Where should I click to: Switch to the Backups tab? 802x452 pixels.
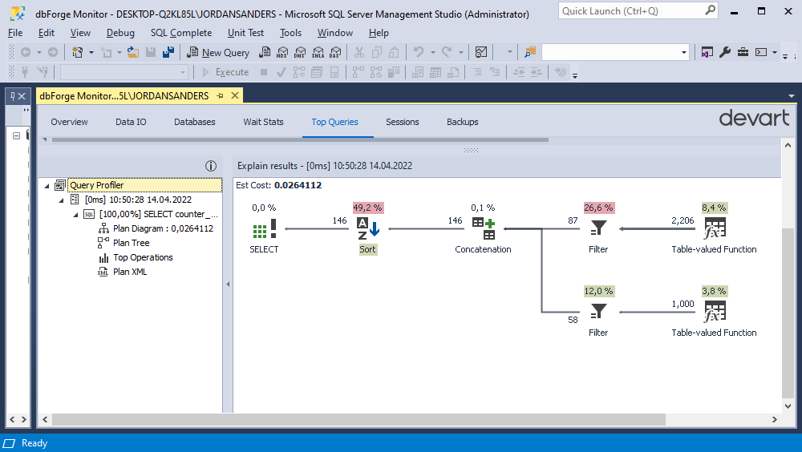click(x=463, y=122)
